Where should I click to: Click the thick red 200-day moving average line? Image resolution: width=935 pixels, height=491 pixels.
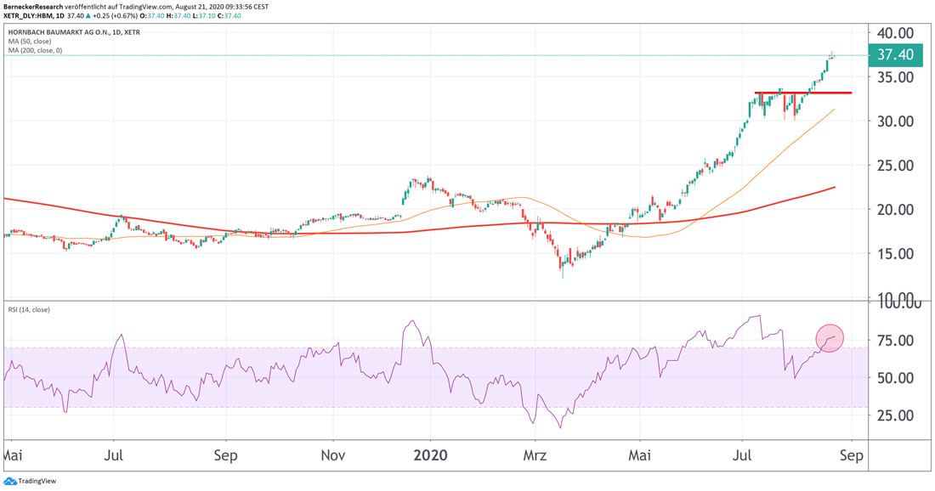[x=255, y=231]
